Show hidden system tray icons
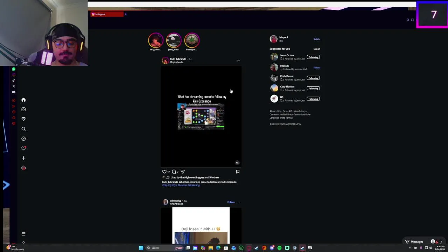This screenshot has width=448, height=252. [410, 248]
